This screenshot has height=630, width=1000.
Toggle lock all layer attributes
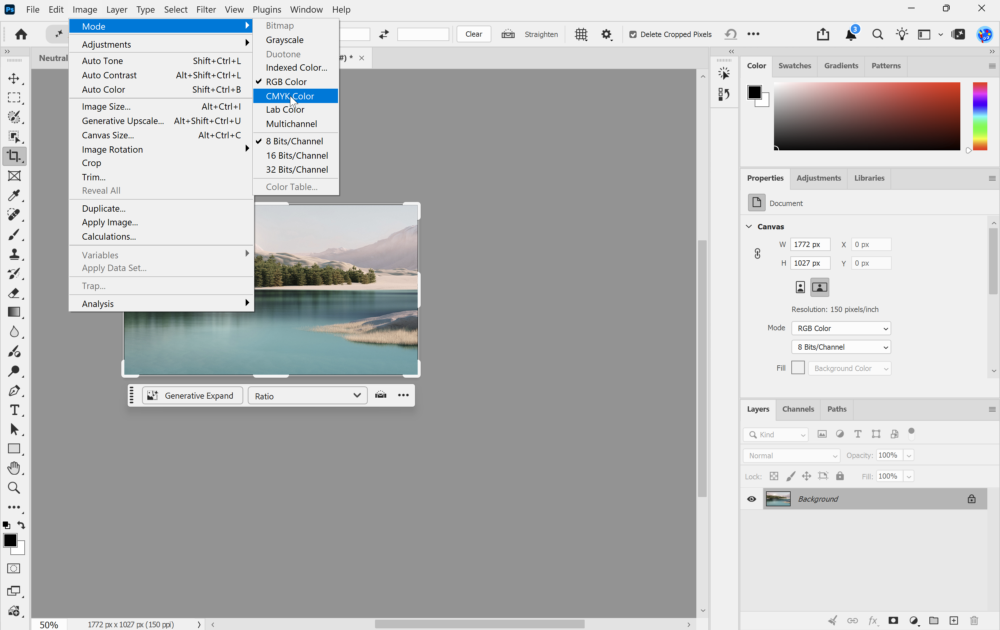840,476
